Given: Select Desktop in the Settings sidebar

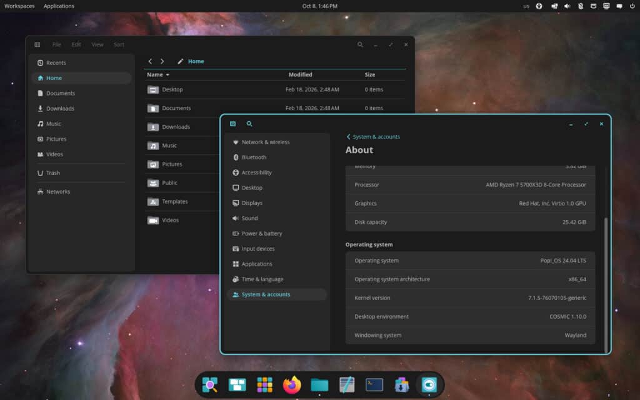Looking at the screenshot, I should pos(277,187).
